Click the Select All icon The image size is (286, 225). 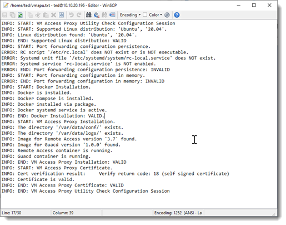pyautogui.click(x=61, y=15)
